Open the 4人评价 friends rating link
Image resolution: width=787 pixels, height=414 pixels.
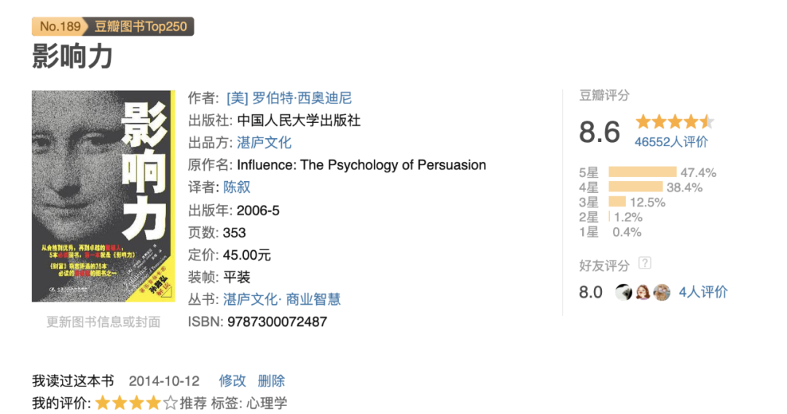click(x=703, y=292)
